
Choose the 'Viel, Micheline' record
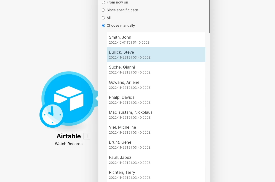[156, 130]
